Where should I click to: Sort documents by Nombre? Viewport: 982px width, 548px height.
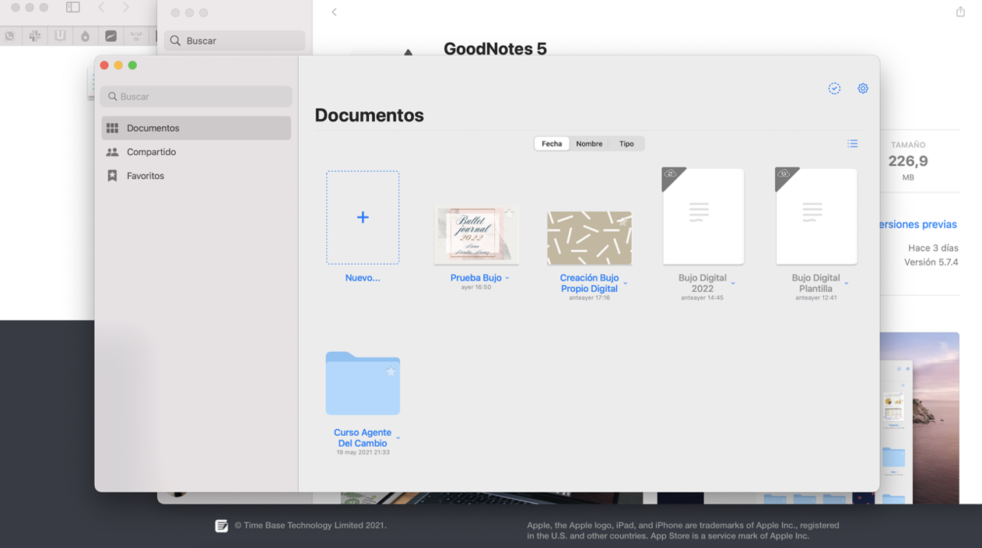click(x=589, y=144)
